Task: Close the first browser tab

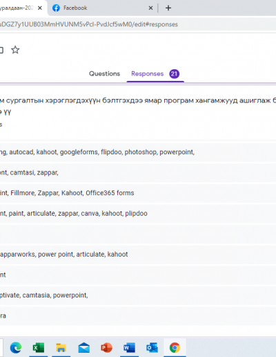Action: coord(40,8)
